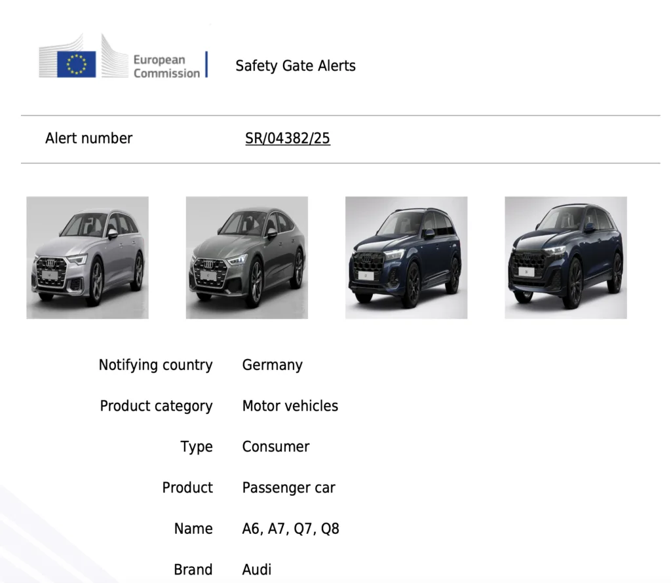Click the Alert number label
This screenshot has height=583, width=671.
coord(88,138)
